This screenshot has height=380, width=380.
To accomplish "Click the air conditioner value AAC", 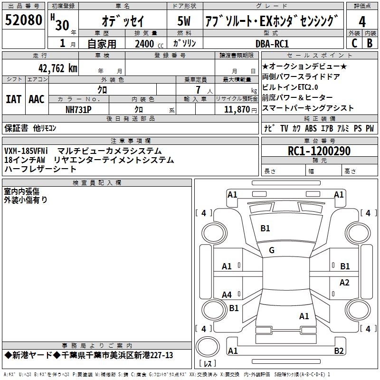I will coord(37,99).
